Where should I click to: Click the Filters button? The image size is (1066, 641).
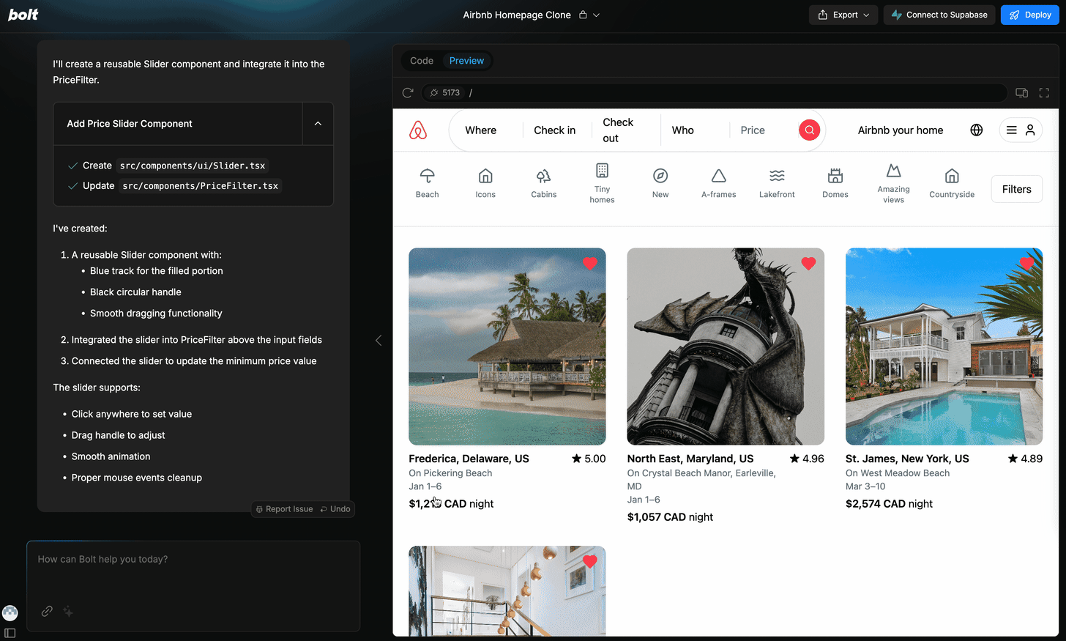pyautogui.click(x=1016, y=189)
